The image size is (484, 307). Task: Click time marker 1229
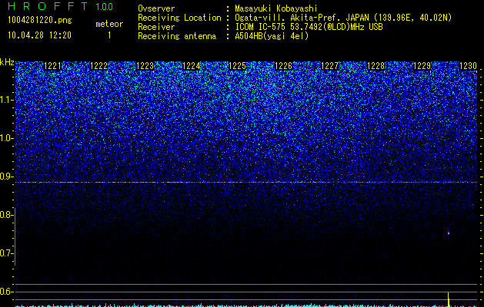pyautogui.click(x=422, y=66)
